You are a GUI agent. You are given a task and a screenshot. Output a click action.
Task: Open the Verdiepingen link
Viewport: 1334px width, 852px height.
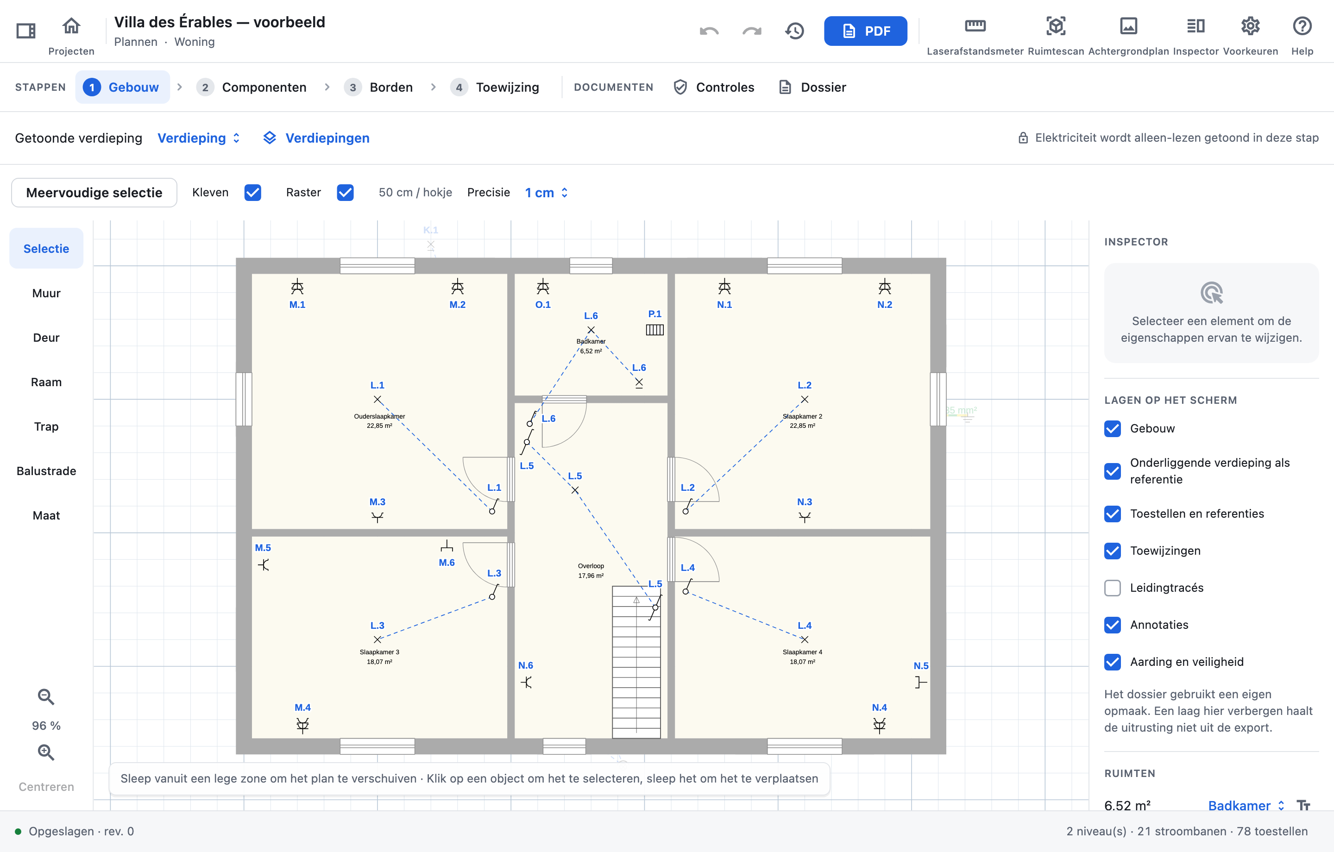click(x=316, y=138)
